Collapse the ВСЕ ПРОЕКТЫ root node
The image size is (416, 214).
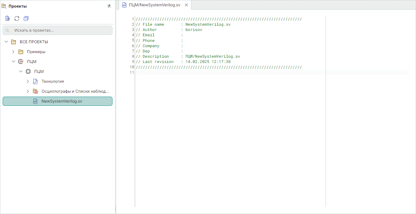point(6,42)
